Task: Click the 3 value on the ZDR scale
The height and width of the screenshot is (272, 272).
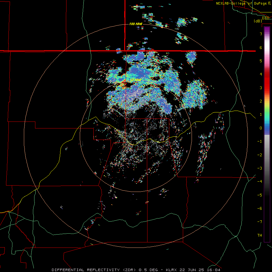Action: pos(261,88)
